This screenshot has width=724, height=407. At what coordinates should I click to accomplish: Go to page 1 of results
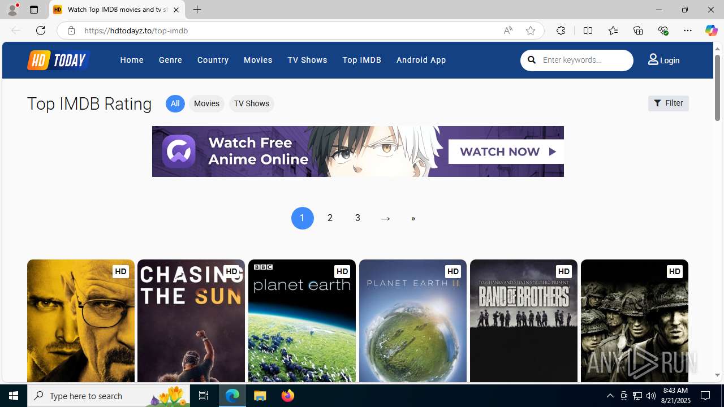point(302,218)
